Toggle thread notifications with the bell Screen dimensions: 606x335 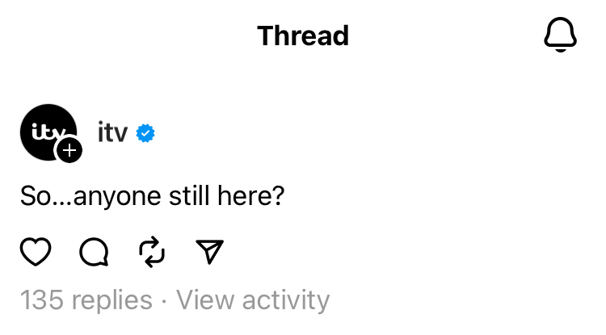click(x=560, y=35)
